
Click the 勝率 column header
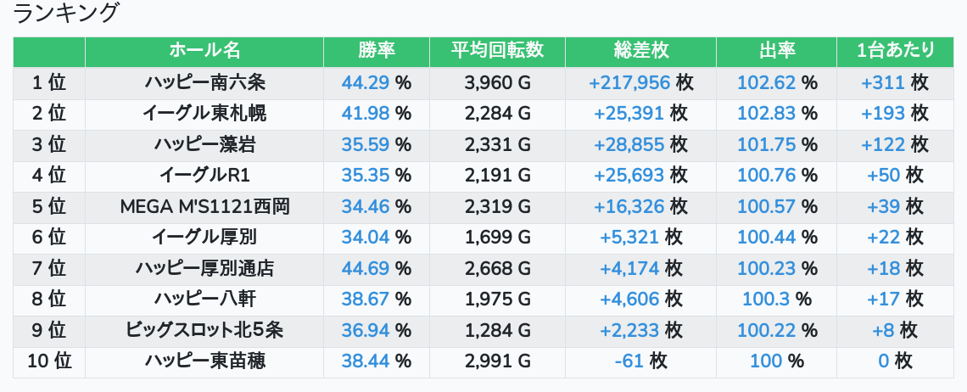point(376,52)
